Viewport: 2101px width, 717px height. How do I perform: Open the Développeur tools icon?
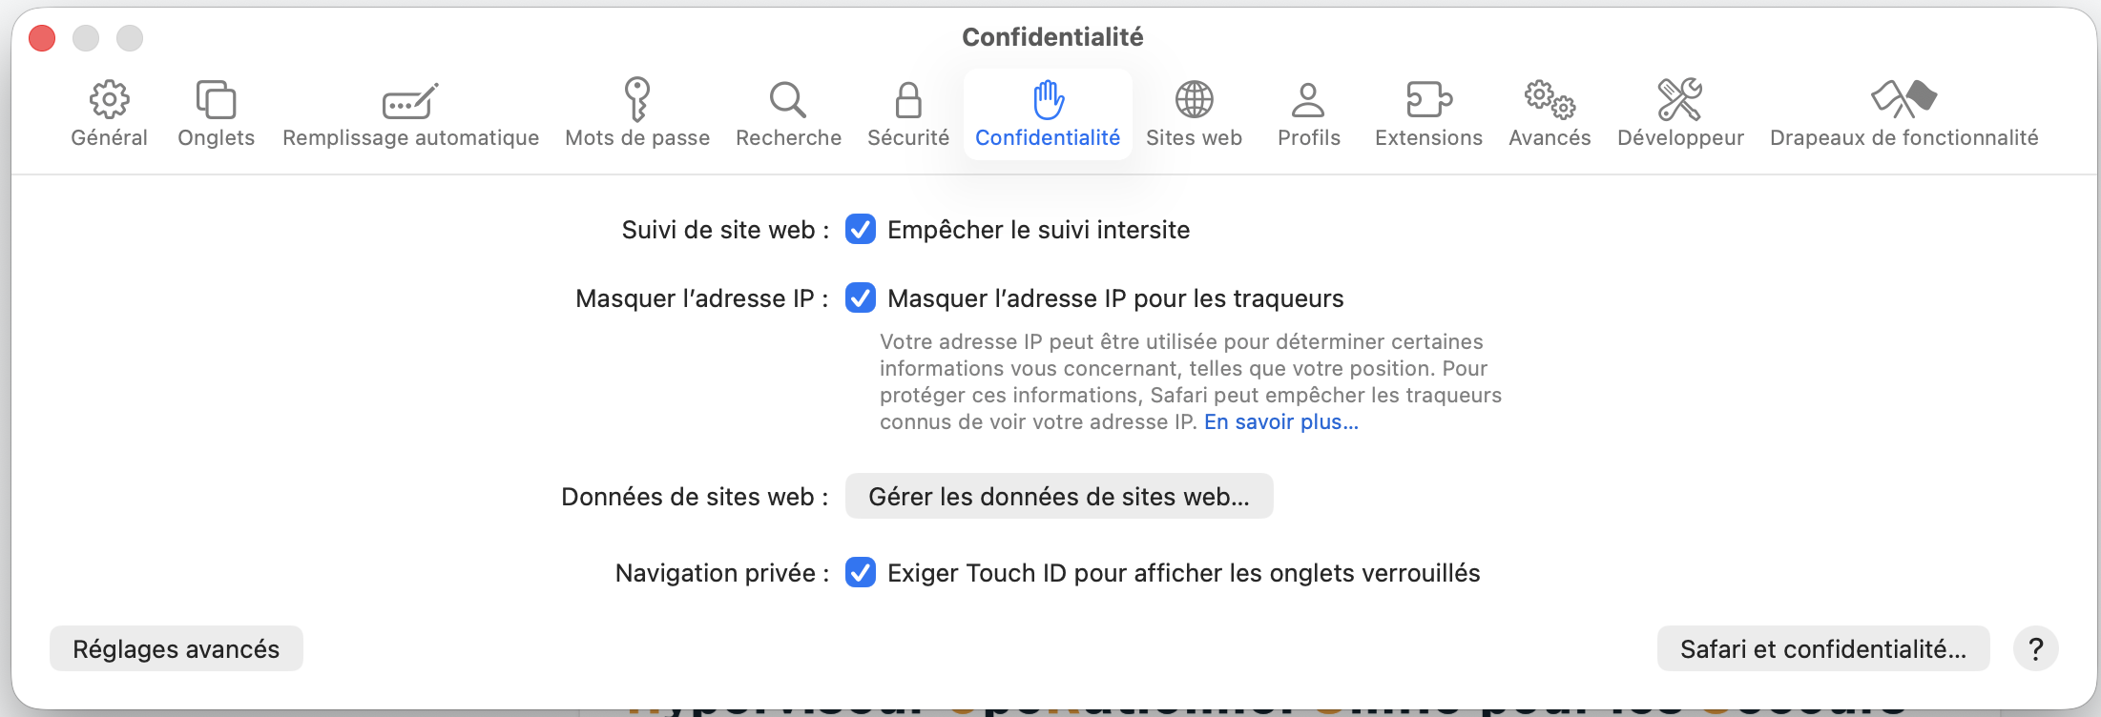[x=1680, y=100]
